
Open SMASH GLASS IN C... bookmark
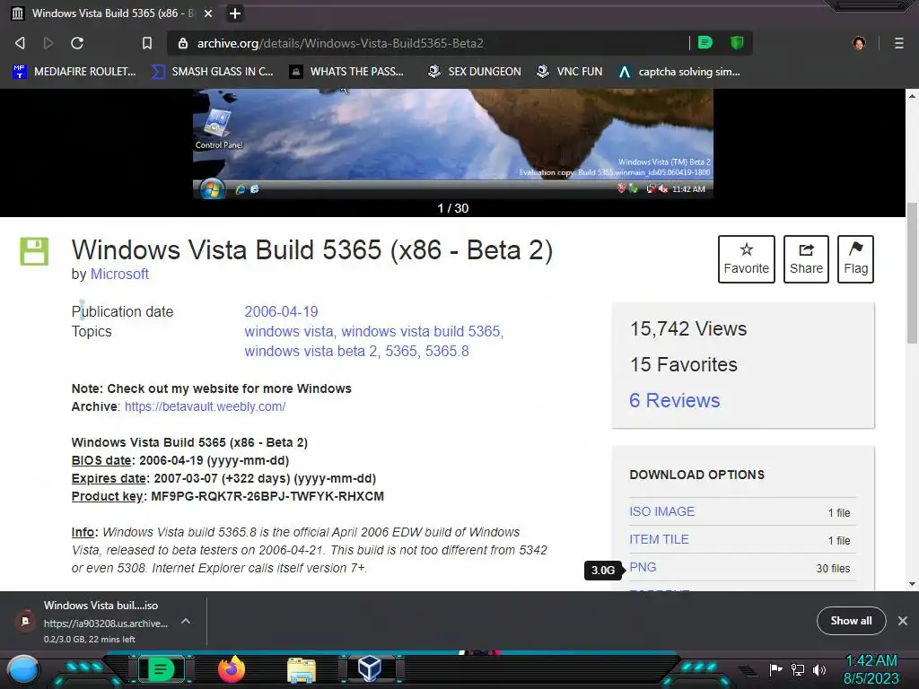[212, 72]
